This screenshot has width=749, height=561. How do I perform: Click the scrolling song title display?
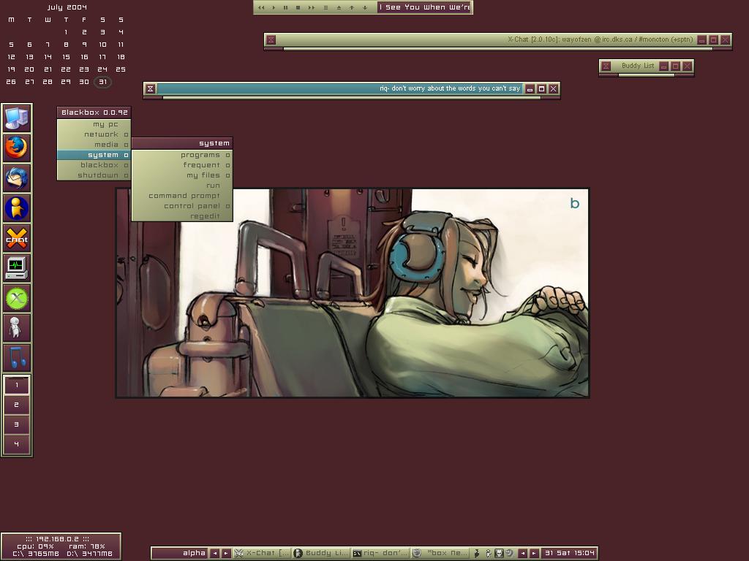pos(424,7)
